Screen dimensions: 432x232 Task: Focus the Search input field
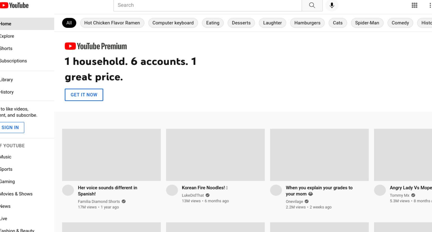(208, 5)
